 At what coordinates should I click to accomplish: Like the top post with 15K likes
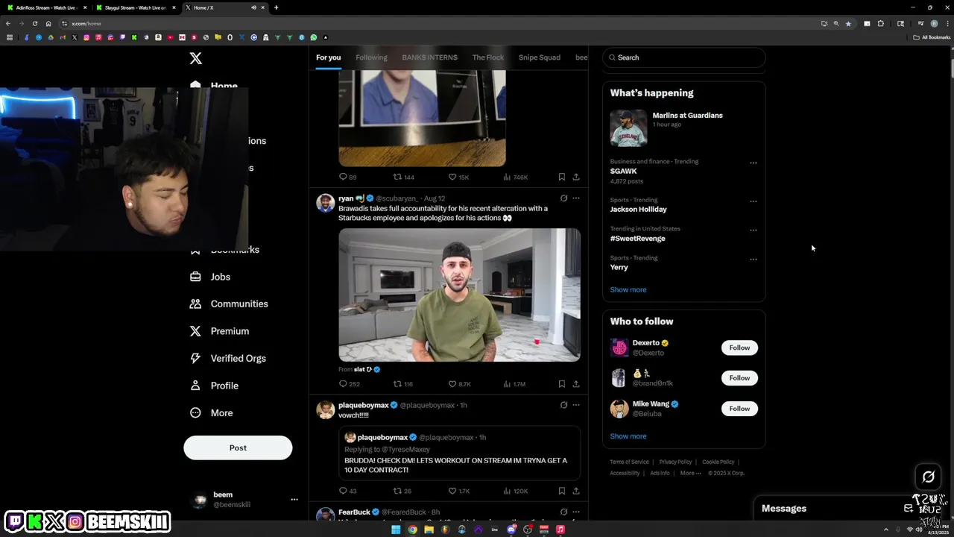[458, 177]
